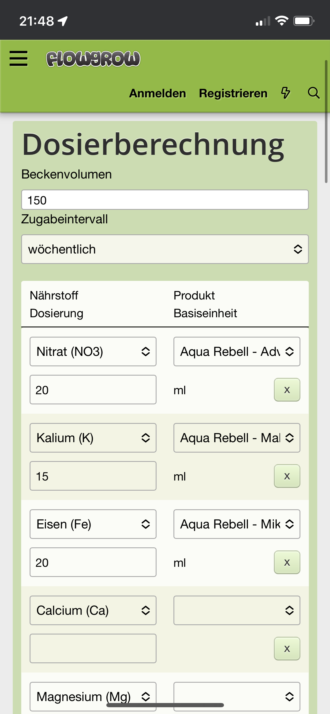This screenshot has height=714, width=330.
Task: Open the Kalium (K) nutrient selector
Action: point(93,438)
